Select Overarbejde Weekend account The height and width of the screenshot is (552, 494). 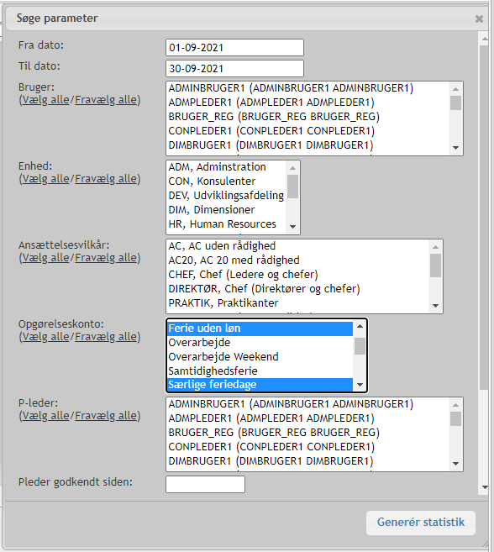click(x=260, y=356)
